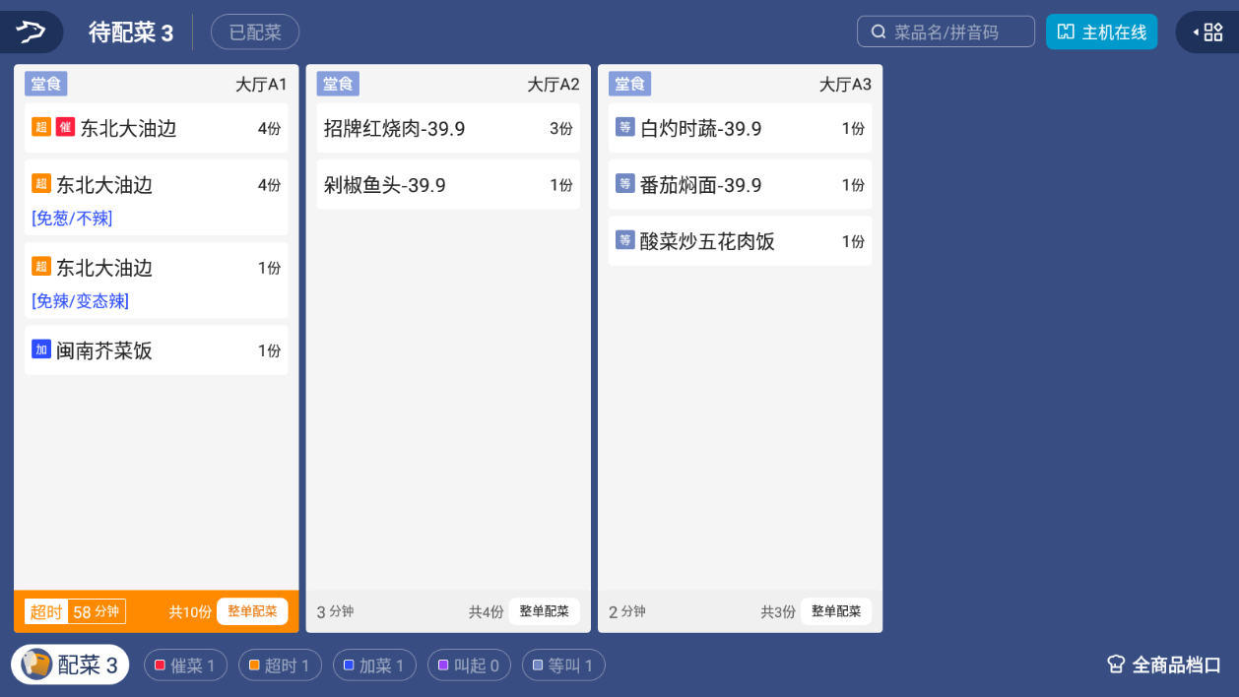The width and height of the screenshot is (1239, 697).
Task: Select 白灼时蔬-39.9 dish row
Action: click(x=740, y=128)
